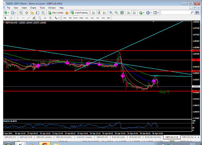The image size is (202, 145).
Task: Open the Strategy Tester
Action: pos(43,13)
